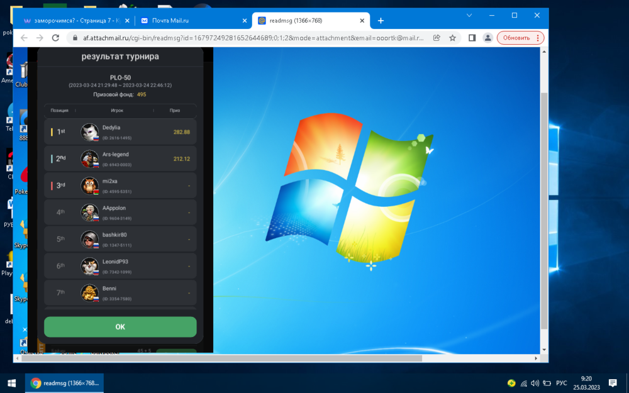This screenshot has height=393, width=629.
Task: Click the volume speaker icon in system tray
Action: point(535,383)
